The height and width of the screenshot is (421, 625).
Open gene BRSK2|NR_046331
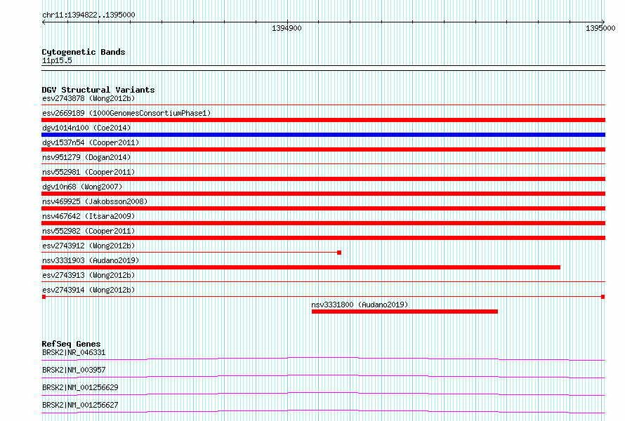(x=74, y=352)
